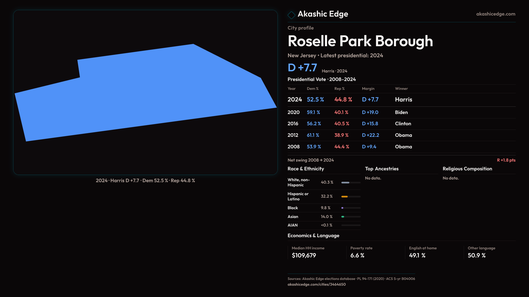This screenshot has width=529, height=297.
Task: Click the Akashic Edge diamond logo icon
Action: [x=291, y=15]
